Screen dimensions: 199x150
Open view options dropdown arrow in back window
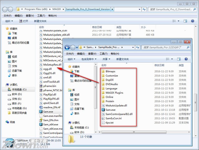178,21
